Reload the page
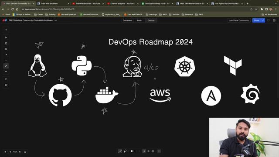The height and width of the screenshot is (157, 279). [x=13, y=9]
